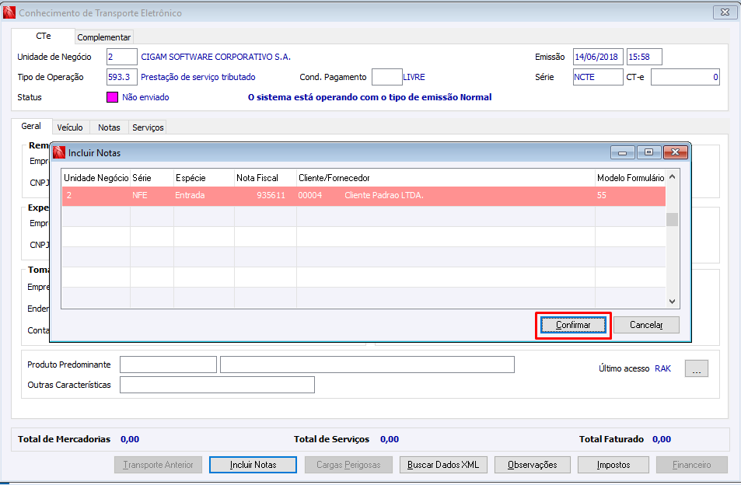Click the grid scrollbar up arrow
Viewport: 741px width, 485px height.
pyautogui.click(x=672, y=177)
